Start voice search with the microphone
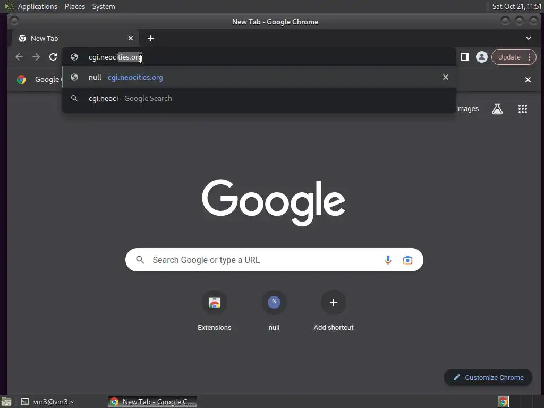 (388, 260)
